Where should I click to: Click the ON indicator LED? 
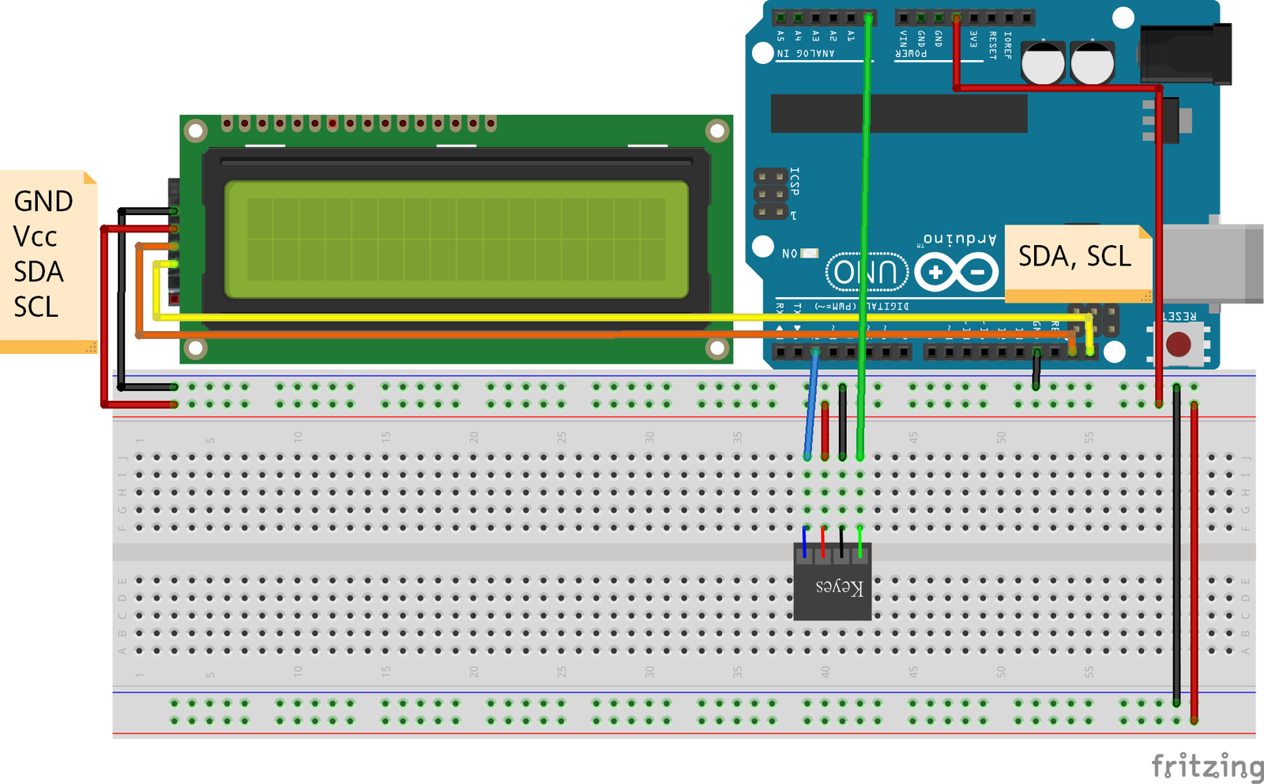point(809,253)
